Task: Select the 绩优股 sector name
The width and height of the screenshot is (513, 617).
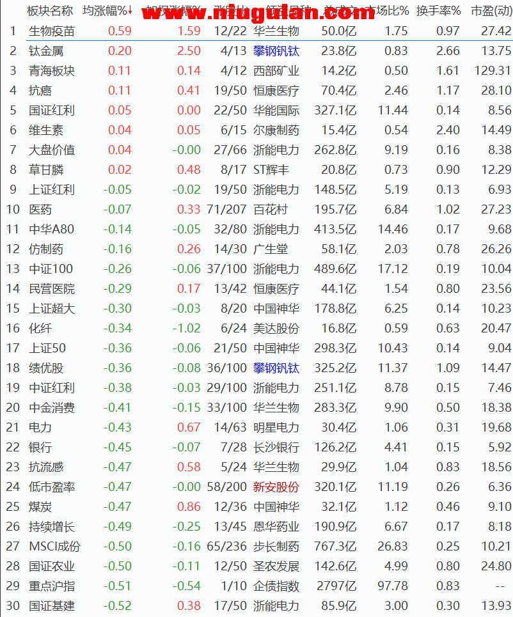Action: click(46, 368)
